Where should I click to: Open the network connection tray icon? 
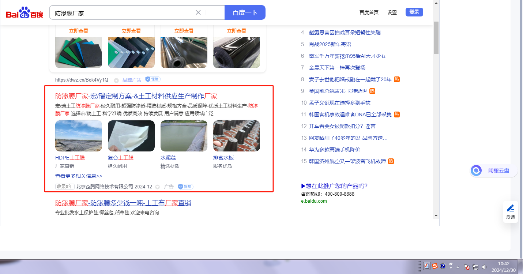click(x=476, y=267)
